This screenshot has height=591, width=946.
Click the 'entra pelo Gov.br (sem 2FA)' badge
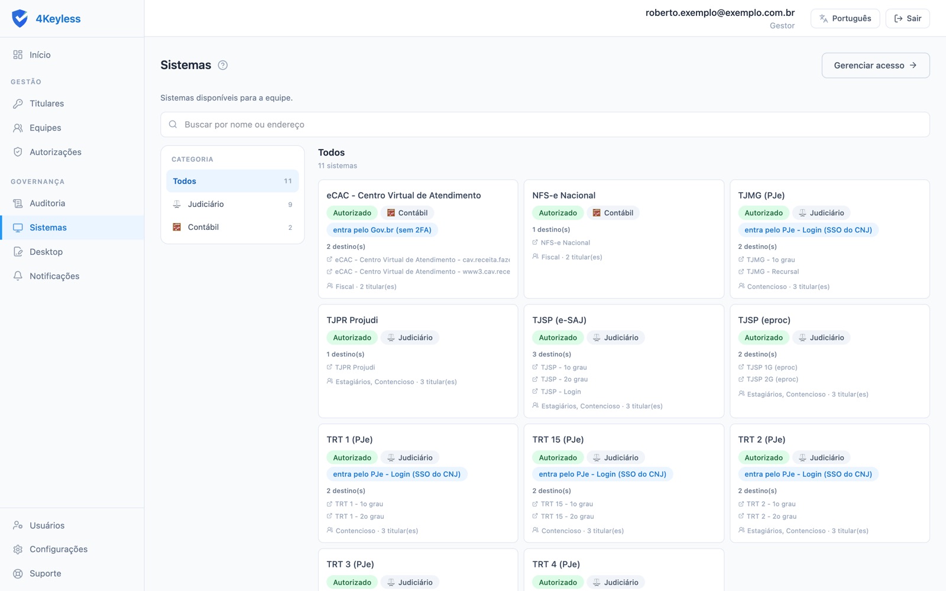[x=382, y=230]
